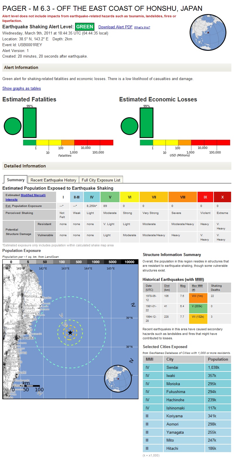Select the Hitachi city row in cities table

(x=187, y=448)
